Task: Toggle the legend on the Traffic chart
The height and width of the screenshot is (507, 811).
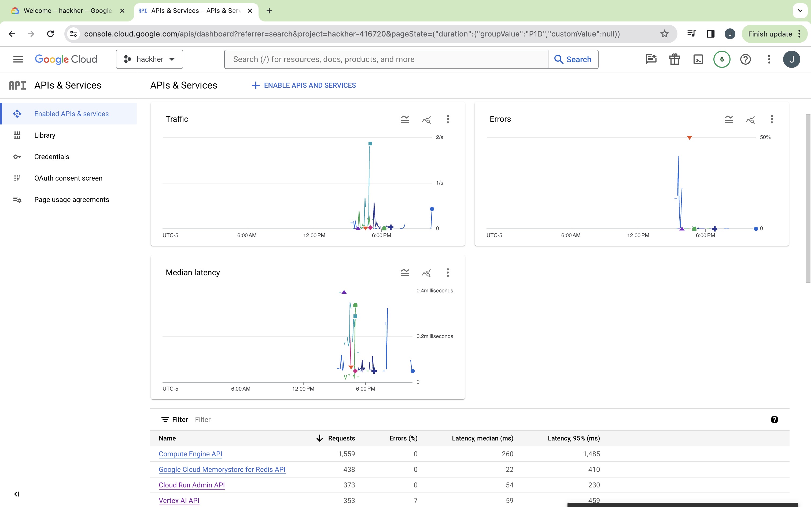Action: click(x=404, y=119)
